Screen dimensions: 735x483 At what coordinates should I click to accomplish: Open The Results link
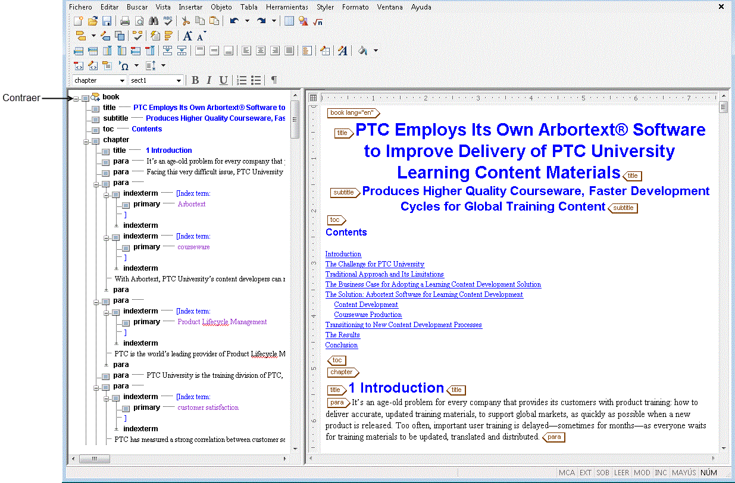click(x=343, y=335)
